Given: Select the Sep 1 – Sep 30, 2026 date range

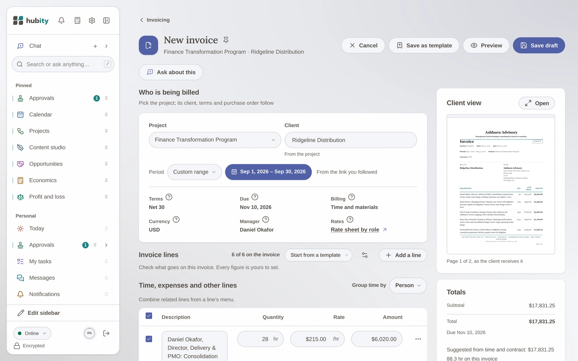Looking at the screenshot, I should [x=268, y=172].
